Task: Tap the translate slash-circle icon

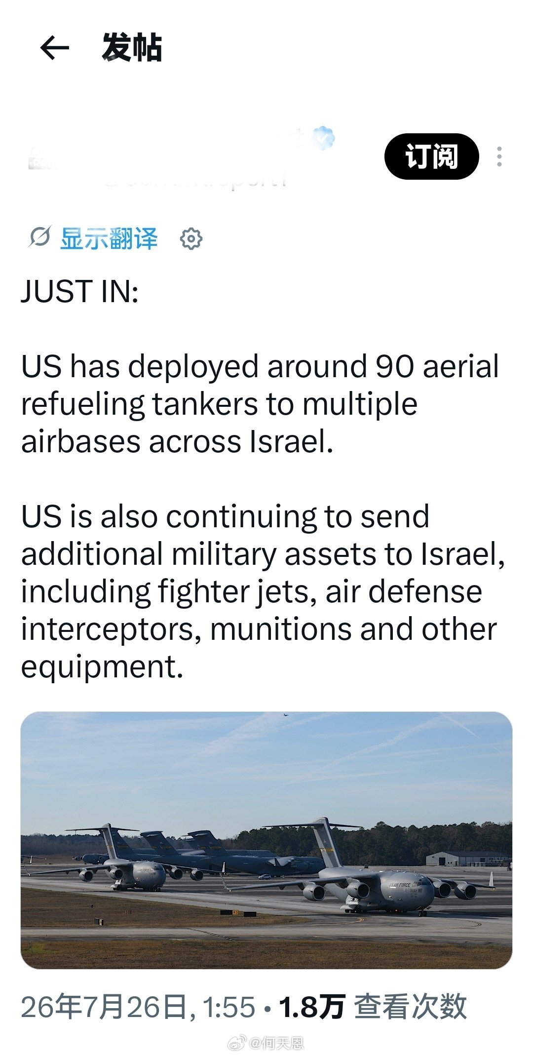Action: click(39, 237)
